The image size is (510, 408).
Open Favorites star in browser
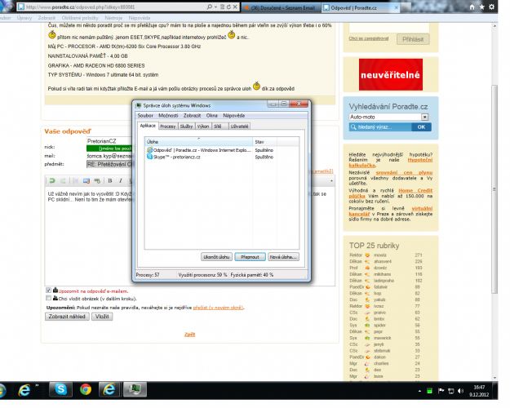click(481, 7)
